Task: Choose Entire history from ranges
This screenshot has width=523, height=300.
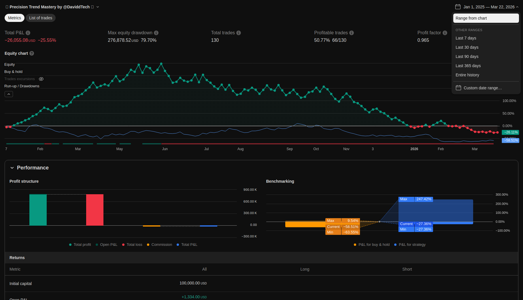Action: pyautogui.click(x=467, y=75)
